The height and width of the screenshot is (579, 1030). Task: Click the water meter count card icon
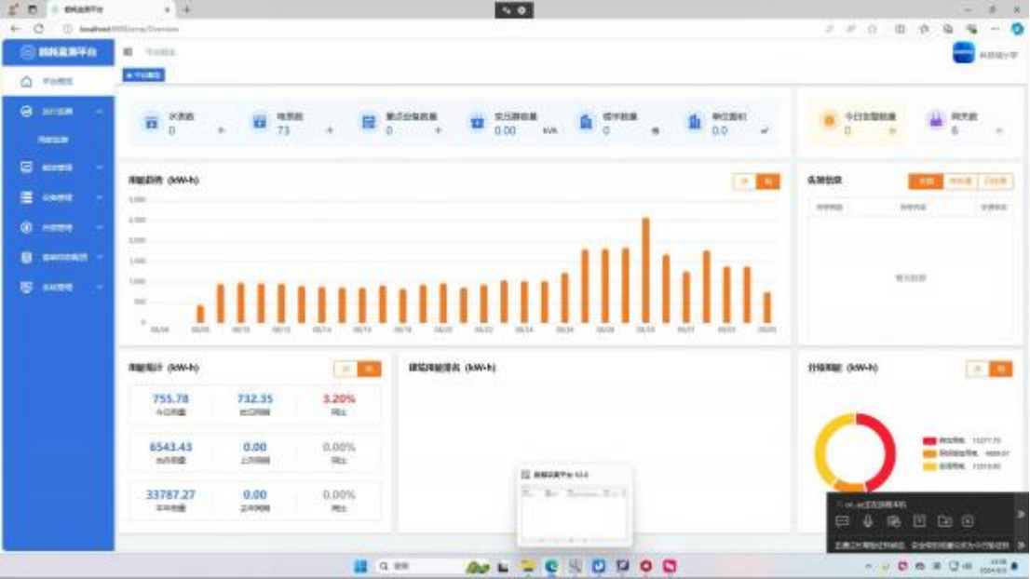click(x=151, y=123)
